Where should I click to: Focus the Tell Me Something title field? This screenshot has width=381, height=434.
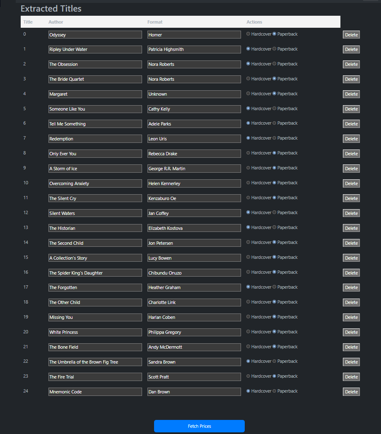[x=95, y=124]
